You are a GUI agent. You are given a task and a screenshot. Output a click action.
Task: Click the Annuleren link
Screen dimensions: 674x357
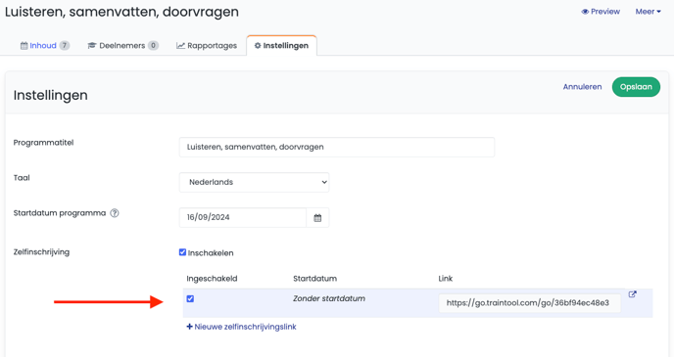(583, 87)
